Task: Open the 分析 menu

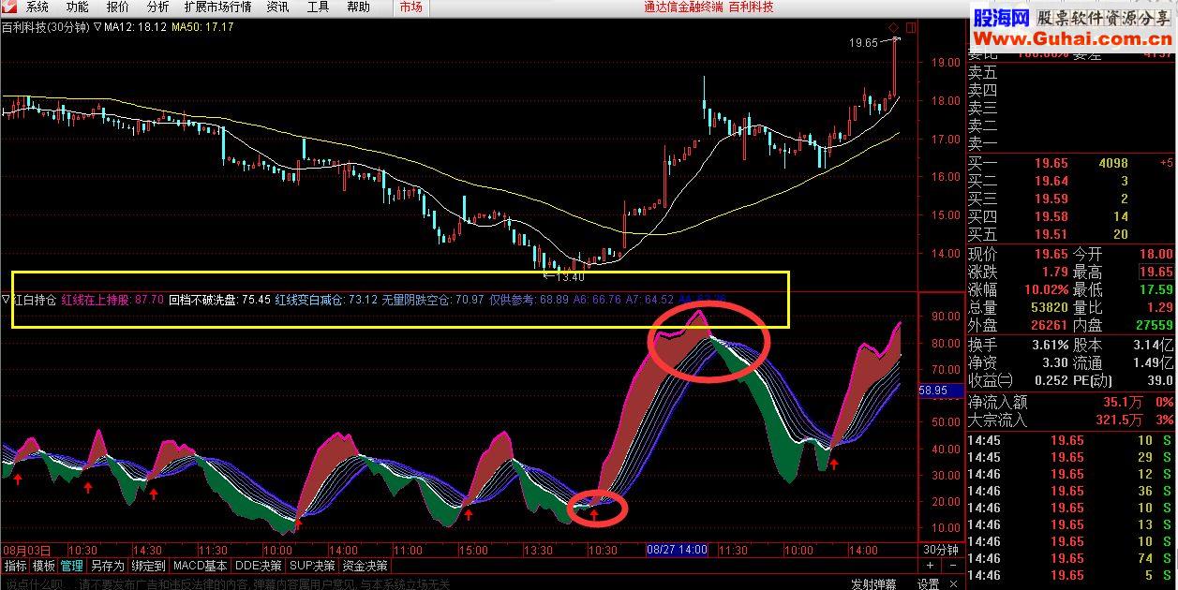Action: (x=157, y=7)
